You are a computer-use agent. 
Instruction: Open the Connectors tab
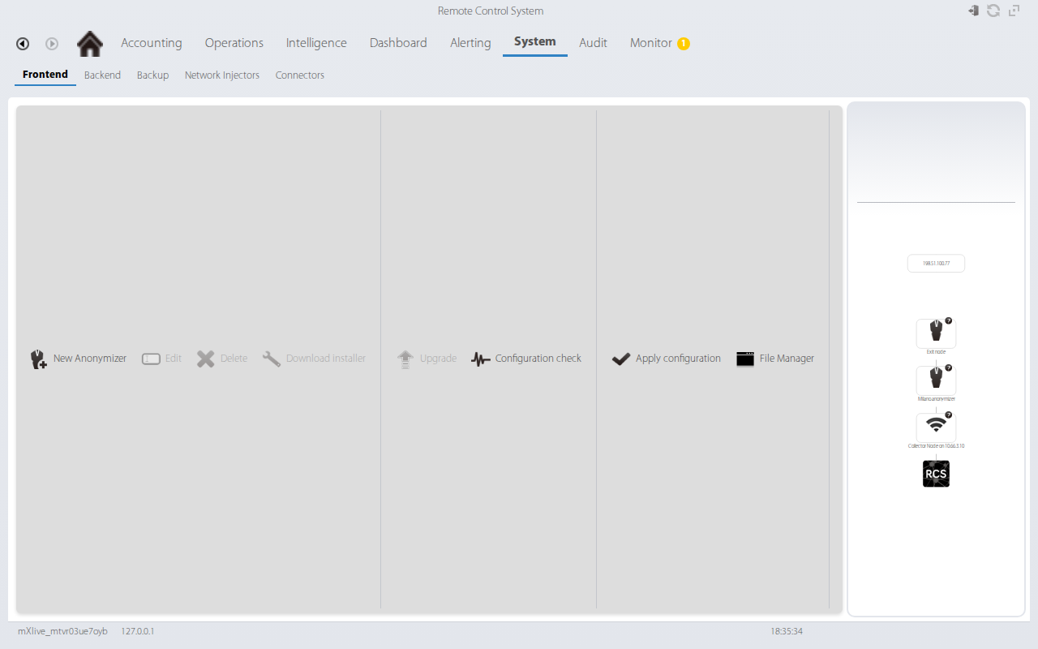point(300,75)
